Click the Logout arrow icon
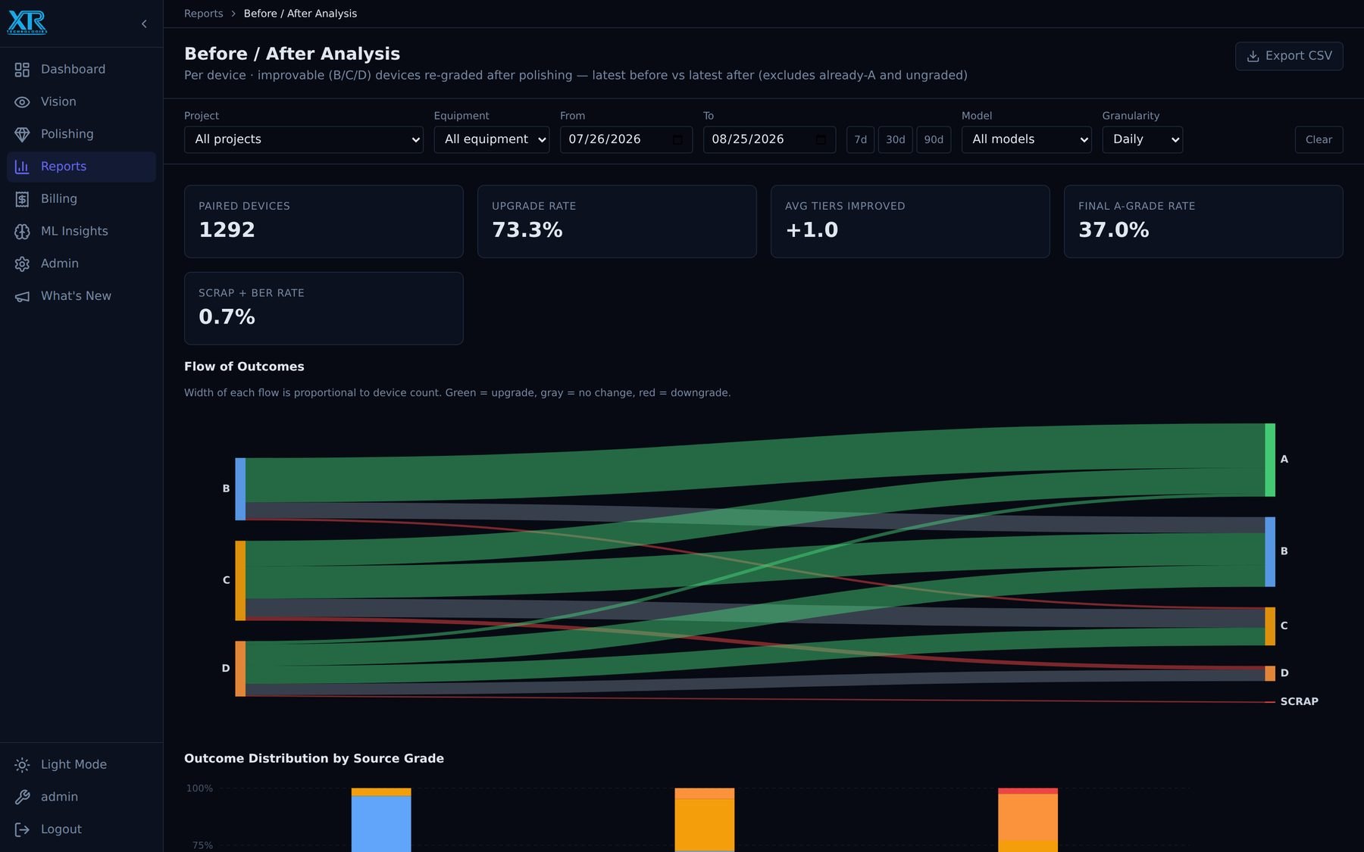Viewport: 1364px width, 852px height. click(22, 829)
